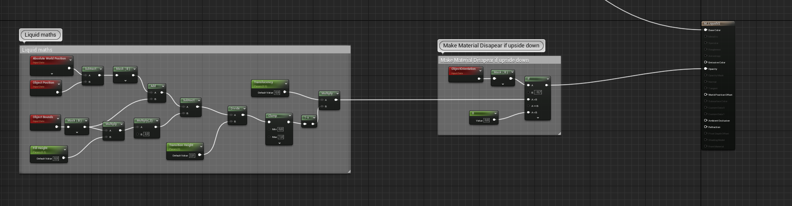Click the Ambient Occlusion input pin
Screen dimensions: 792x206
pyautogui.click(x=705, y=121)
